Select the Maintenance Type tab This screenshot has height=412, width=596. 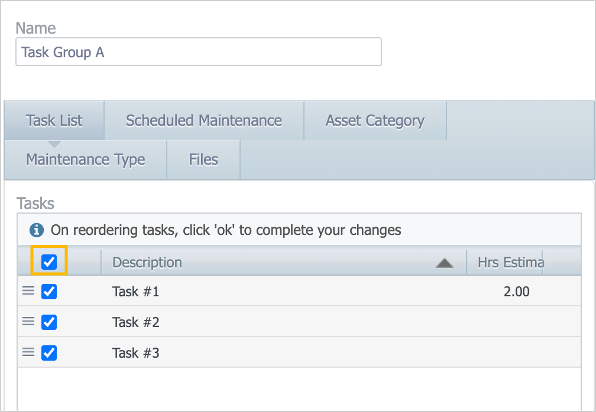tap(86, 159)
